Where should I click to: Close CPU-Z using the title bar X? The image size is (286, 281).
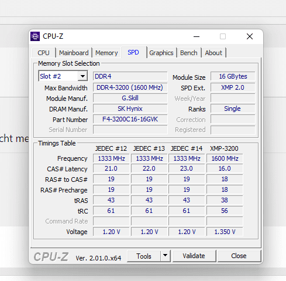point(250,36)
